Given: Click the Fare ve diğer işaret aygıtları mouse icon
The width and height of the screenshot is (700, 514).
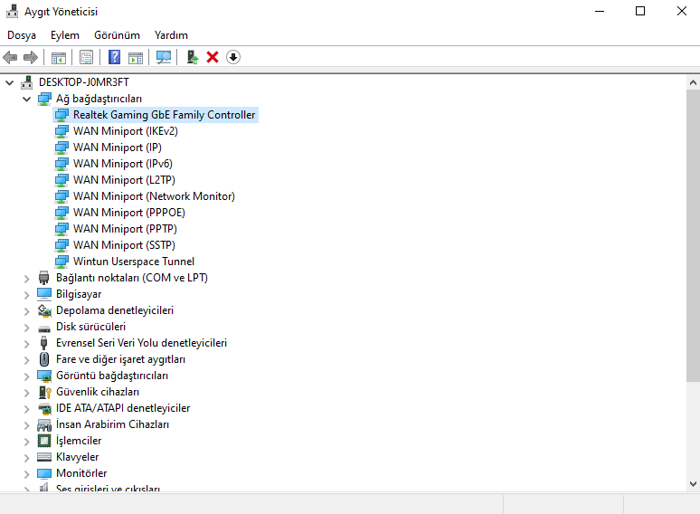Looking at the screenshot, I should point(43,359).
